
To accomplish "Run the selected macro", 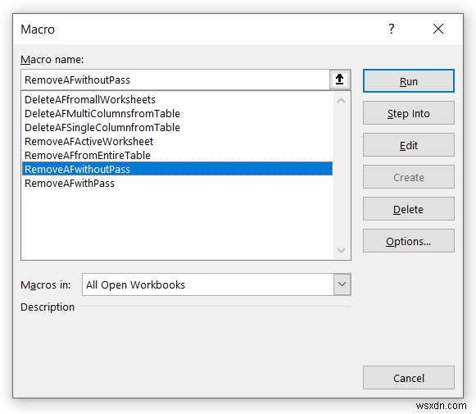I will pyautogui.click(x=409, y=81).
